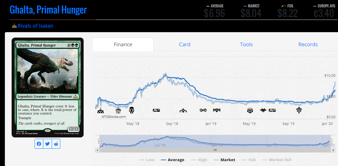338x166 pixels.
Task: Click the left range handle of chart navigator
Action: tap(99, 141)
